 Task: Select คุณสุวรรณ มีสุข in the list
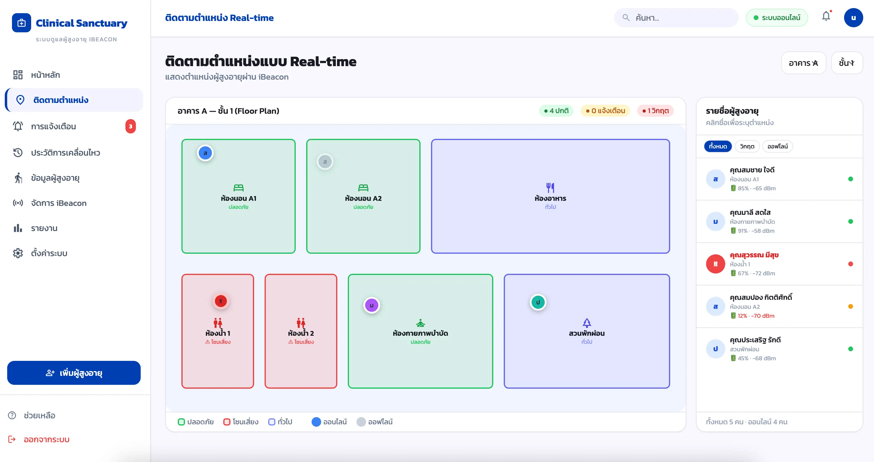779,264
